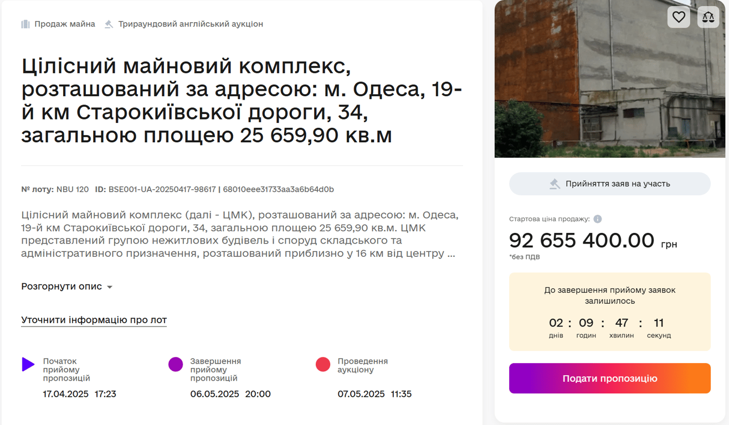Open the scales comparison icon
This screenshot has height=425, width=729.
707,17
